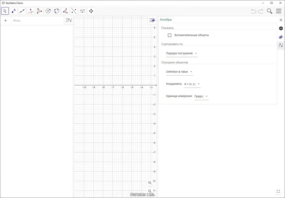
Task: Toggle graphics view style bar
Action: [152, 20]
